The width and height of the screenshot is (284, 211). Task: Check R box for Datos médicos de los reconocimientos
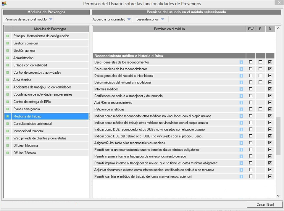pos(260,69)
